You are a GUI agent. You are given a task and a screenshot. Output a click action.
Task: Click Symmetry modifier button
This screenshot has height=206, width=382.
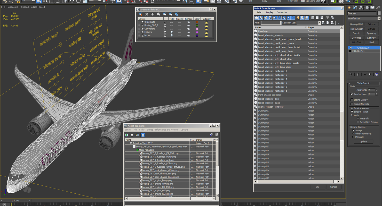(x=371, y=33)
